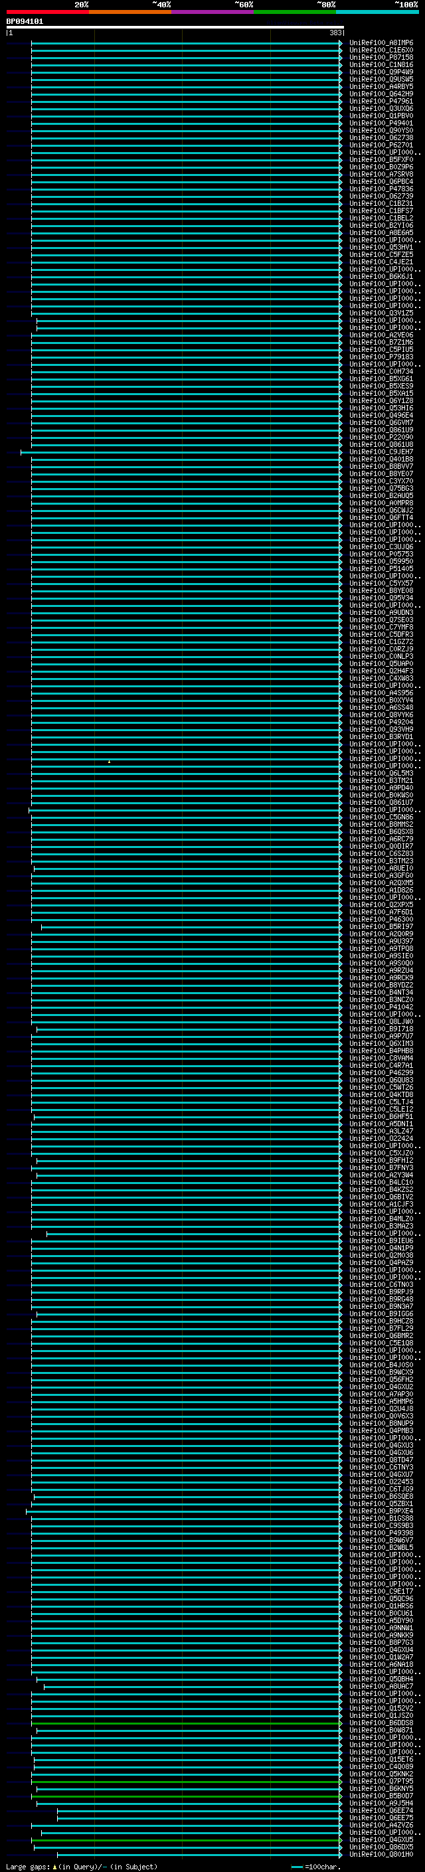
Task: Select hit label UniRef100_P47961
Action: click(381, 102)
